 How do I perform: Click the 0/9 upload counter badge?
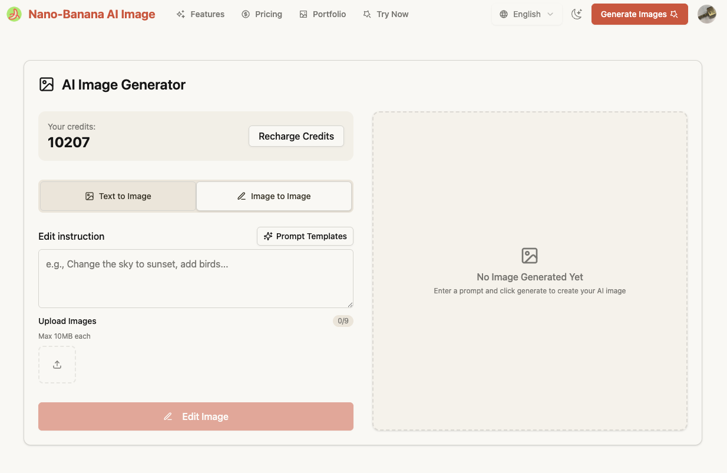343,321
